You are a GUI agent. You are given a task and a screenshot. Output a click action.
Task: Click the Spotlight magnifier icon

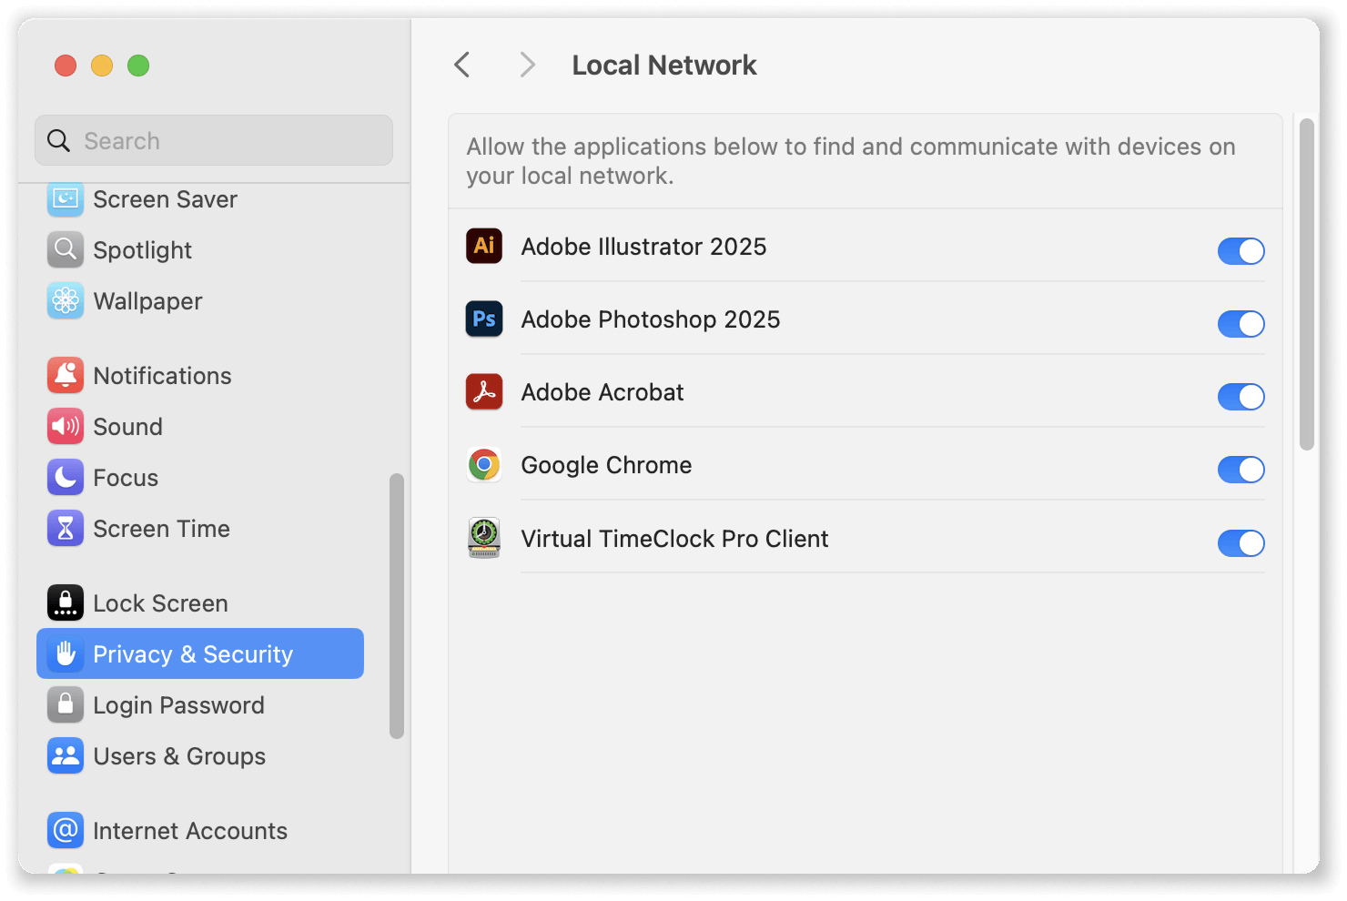pos(66,249)
